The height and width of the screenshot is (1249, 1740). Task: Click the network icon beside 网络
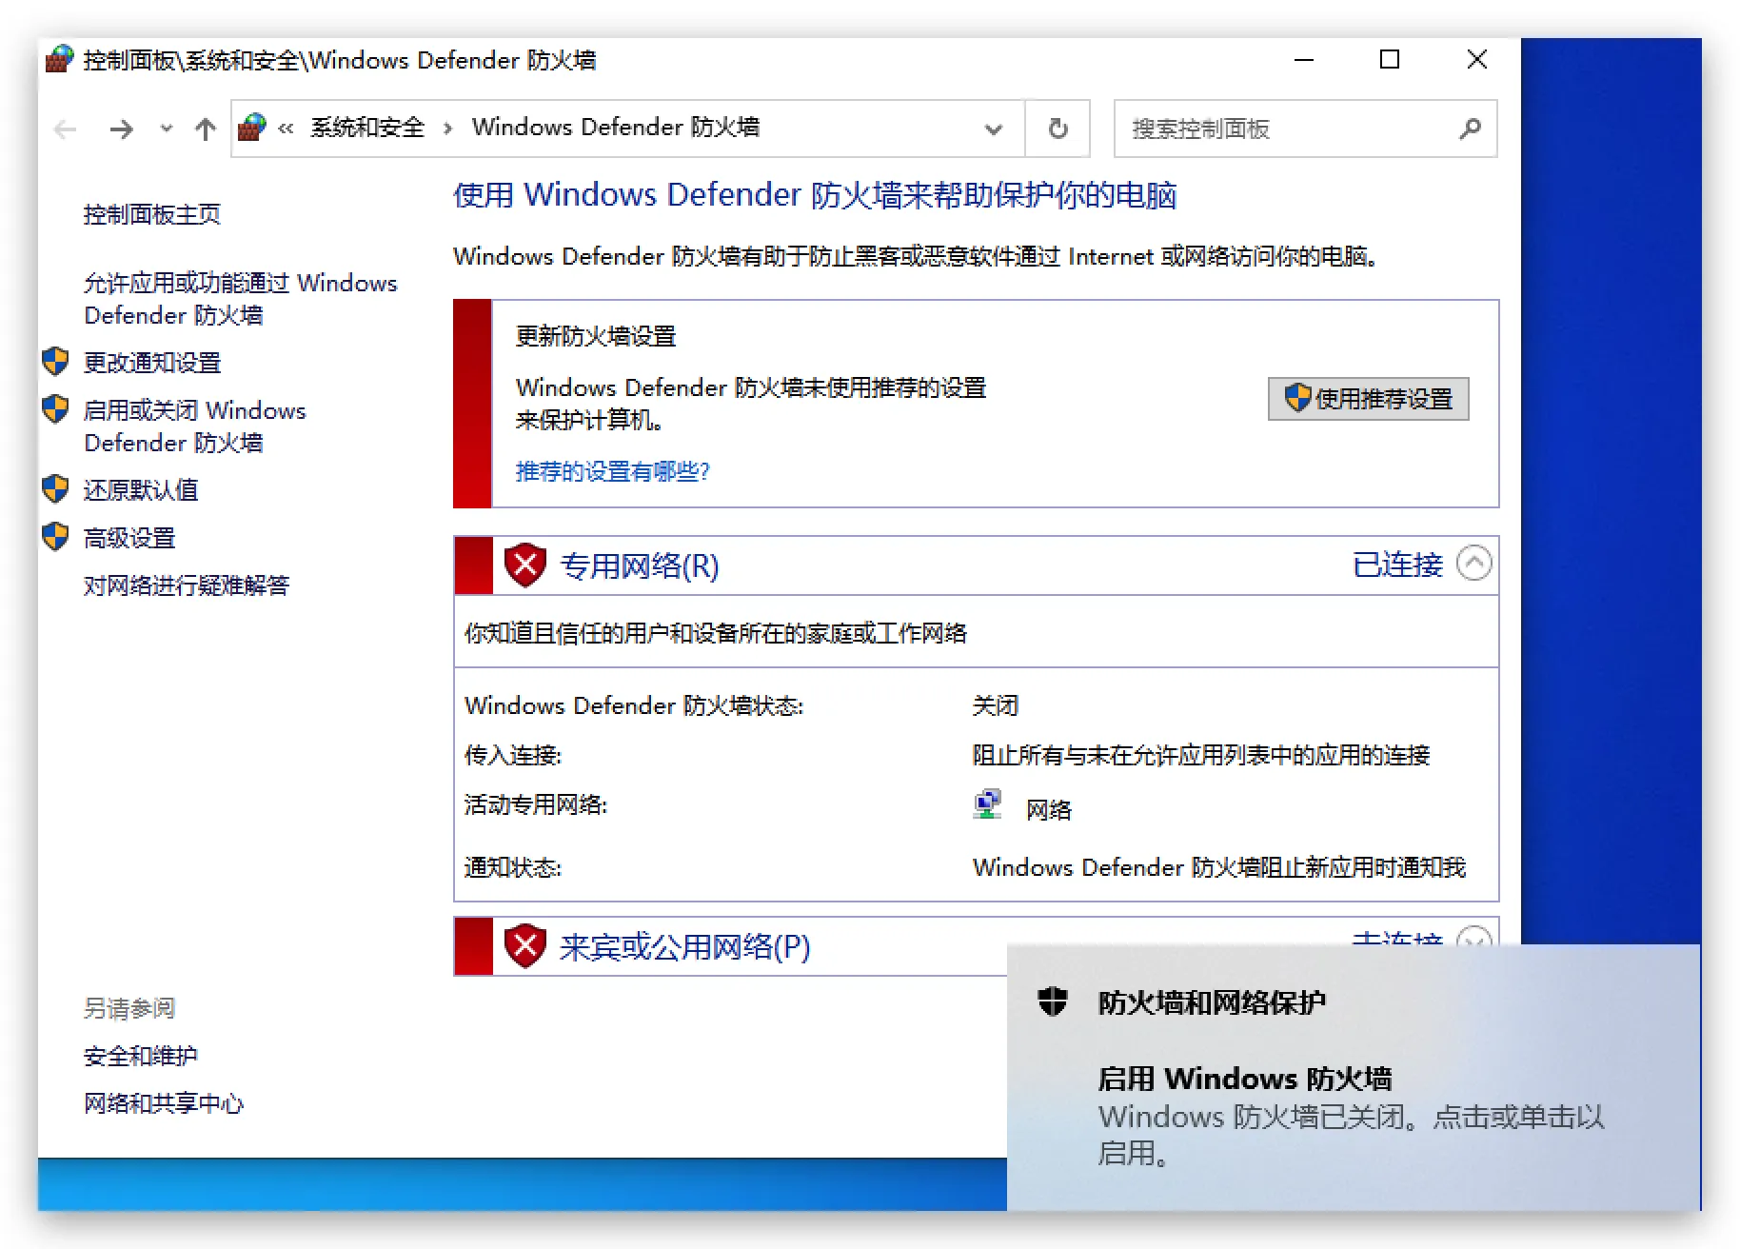(988, 805)
